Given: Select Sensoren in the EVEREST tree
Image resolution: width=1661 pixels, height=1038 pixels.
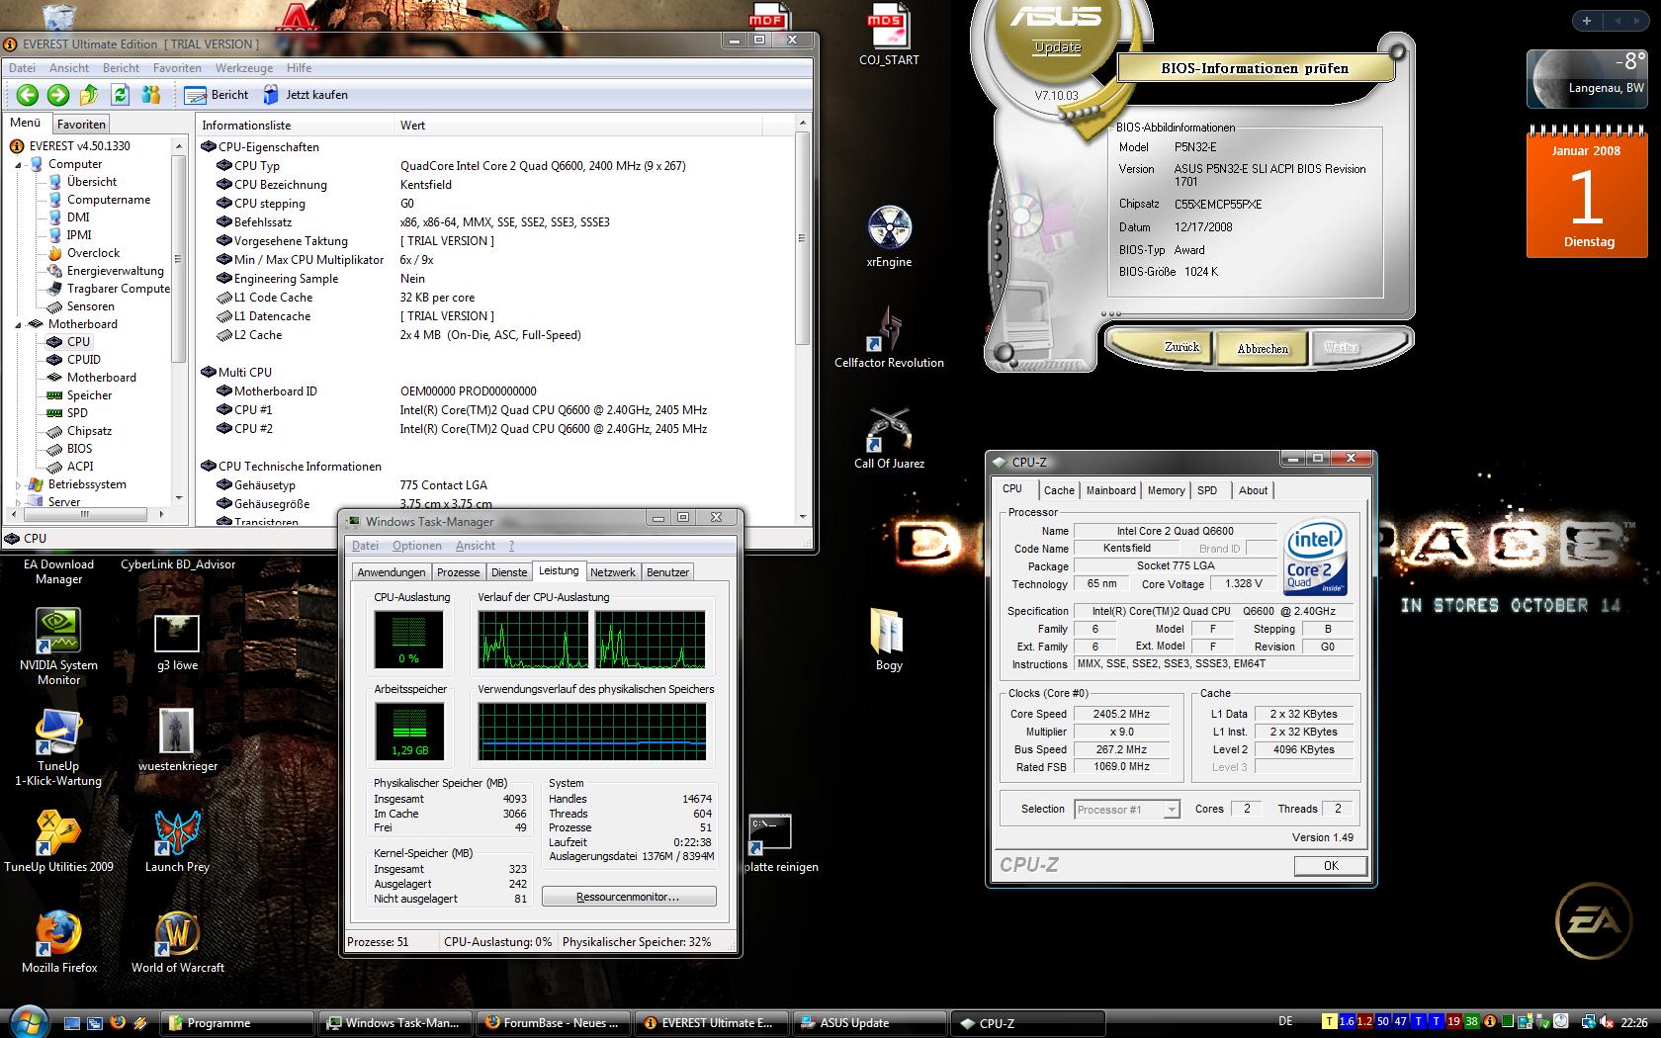Looking at the screenshot, I should coord(91,306).
